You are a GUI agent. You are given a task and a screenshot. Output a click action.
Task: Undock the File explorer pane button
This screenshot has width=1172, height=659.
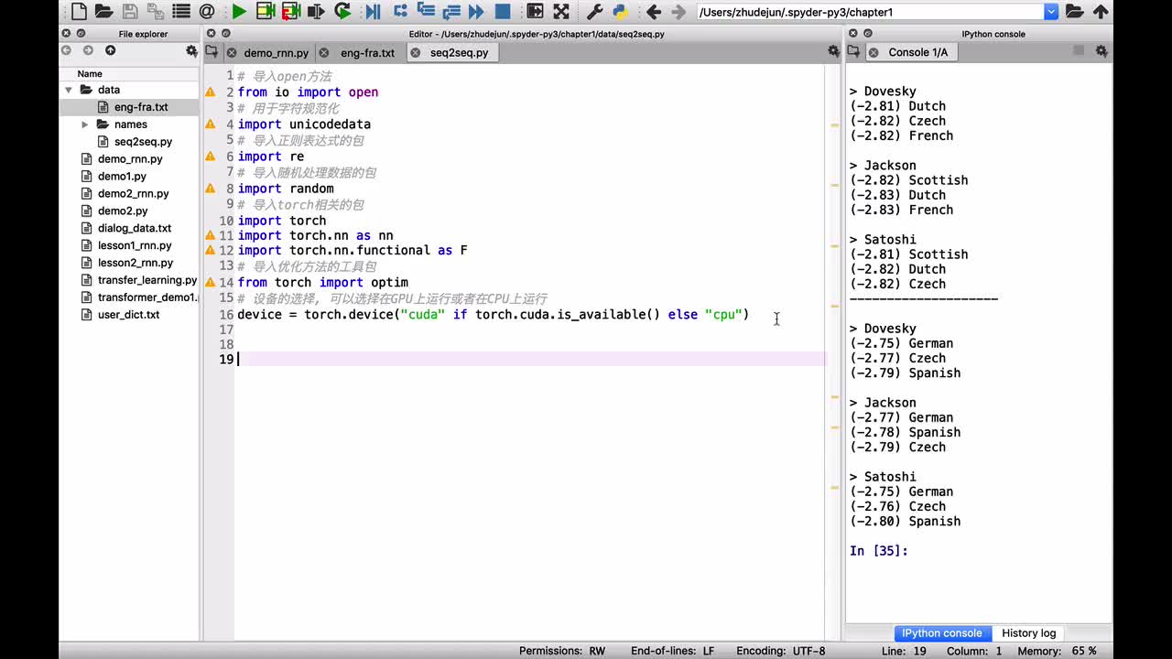click(79, 33)
